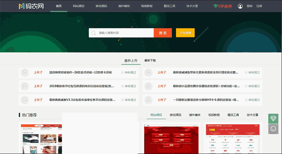Select the 精品工具 tab under 热门推荐
This screenshot has height=154, width=282.
233,115
